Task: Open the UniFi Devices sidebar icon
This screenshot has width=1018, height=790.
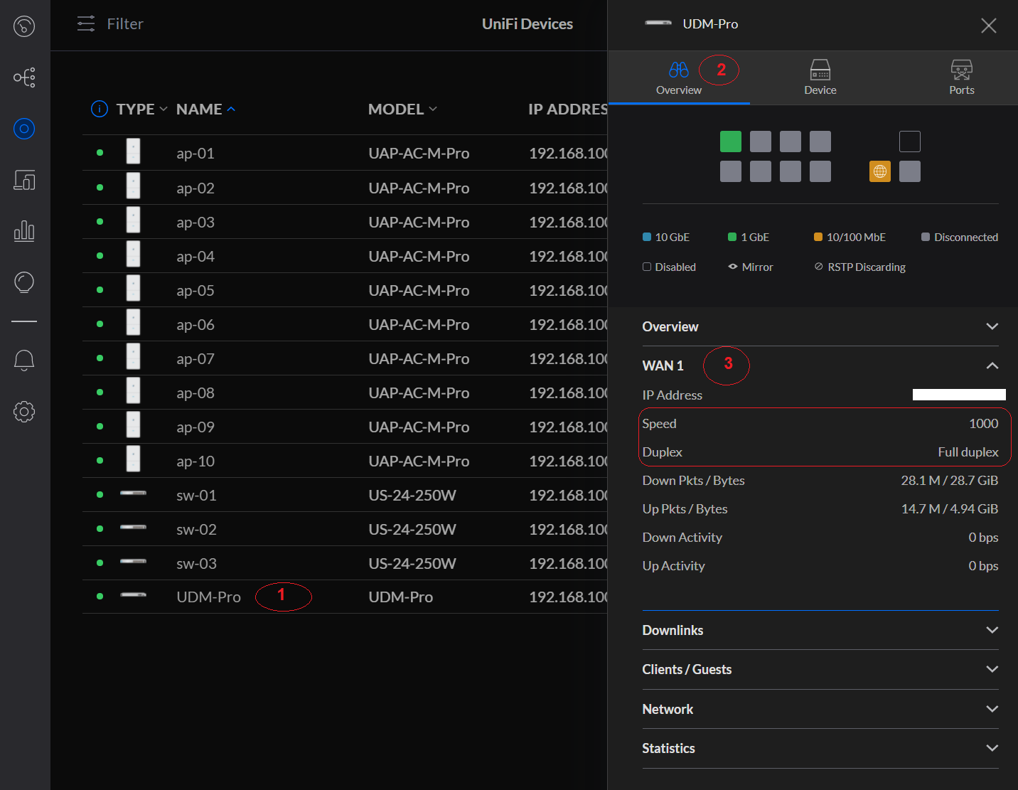Action: pyautogui.click(x=24, y=129)
